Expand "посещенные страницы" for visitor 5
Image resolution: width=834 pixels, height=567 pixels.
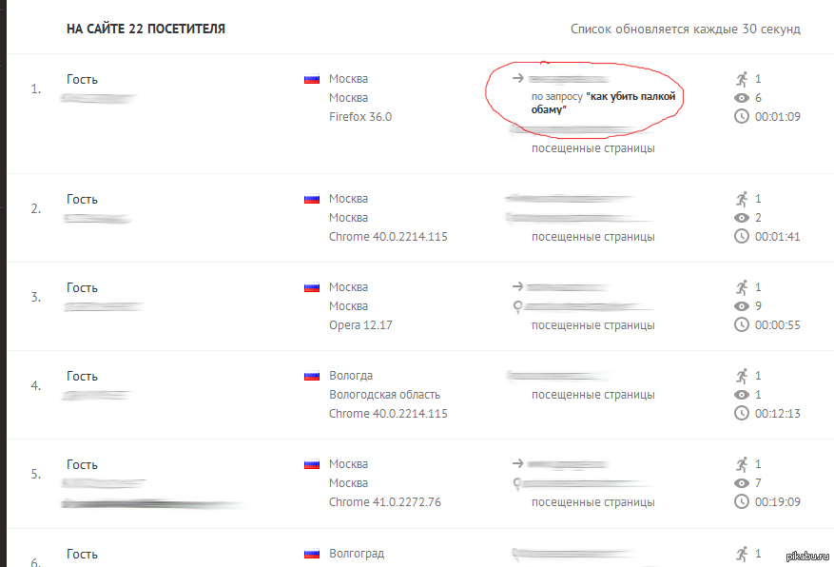[592, 501]
